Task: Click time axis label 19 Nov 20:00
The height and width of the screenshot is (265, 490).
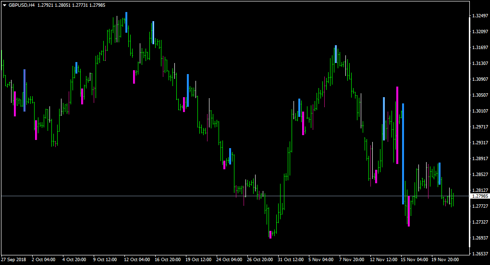Action: [x=445, y=260]
